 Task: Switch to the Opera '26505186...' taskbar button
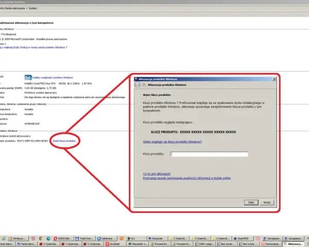click(x=63, y=239)
